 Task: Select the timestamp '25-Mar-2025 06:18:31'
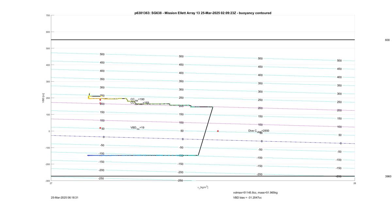[x=65, y=197]
